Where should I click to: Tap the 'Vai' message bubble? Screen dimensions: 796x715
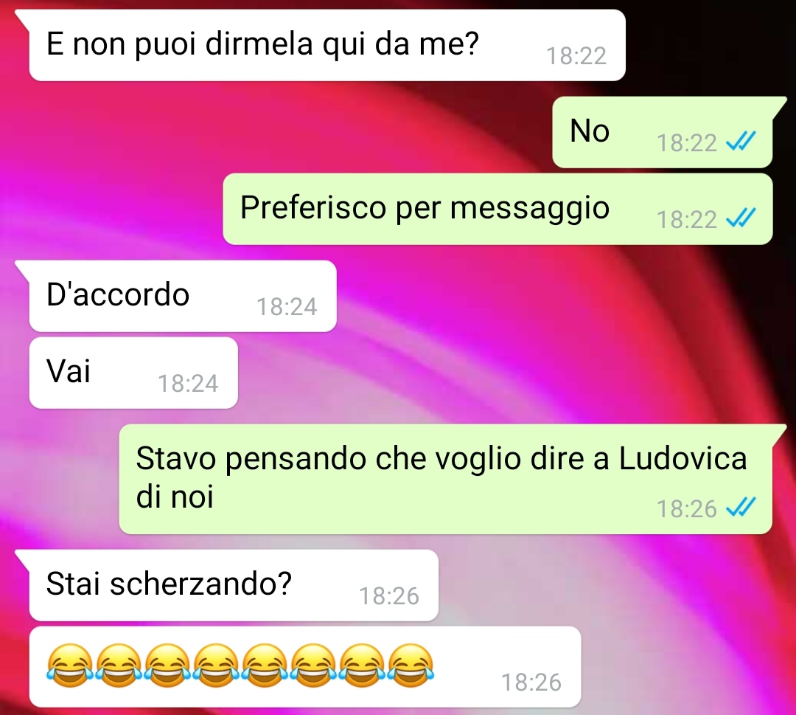133,373
